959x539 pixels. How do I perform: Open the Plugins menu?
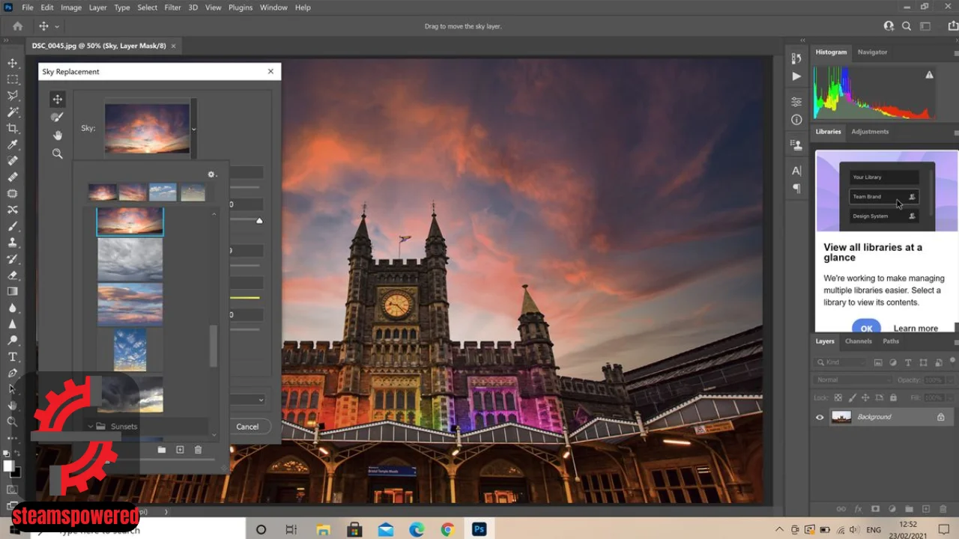[x=240, y=7]
